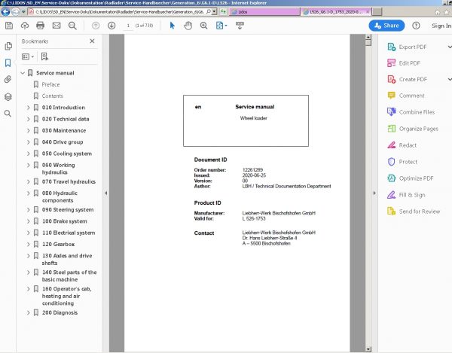452x353 pixels.
Task: Open the Preface bookmark
Action: (50, 84)
